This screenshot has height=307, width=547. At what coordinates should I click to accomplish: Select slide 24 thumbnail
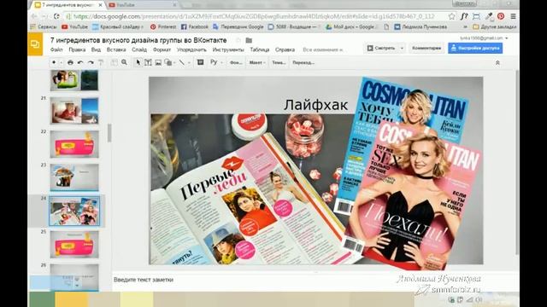74,211
